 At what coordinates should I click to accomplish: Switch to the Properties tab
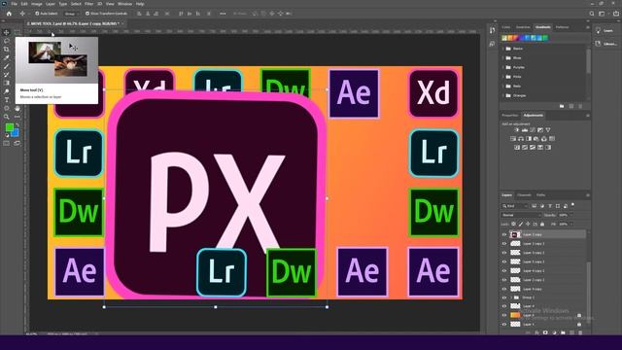(x=509, y=115)
